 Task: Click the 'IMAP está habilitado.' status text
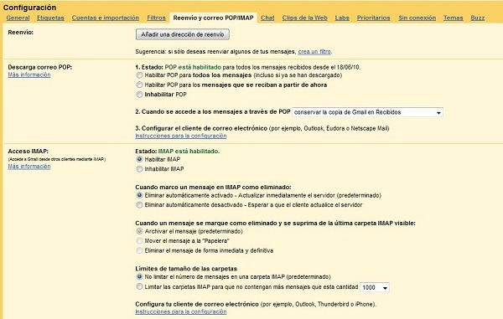[189, 152]
